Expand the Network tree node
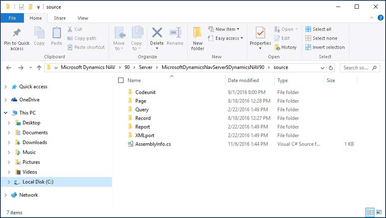Image resolution: width=386 pixels, height=218 pixels. tap(6, 195)
